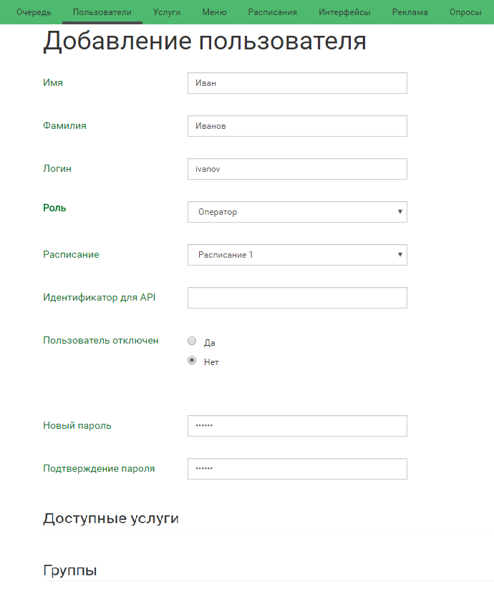
Task: Click the Подтверждение пароля field
Action: coord(297,469)
